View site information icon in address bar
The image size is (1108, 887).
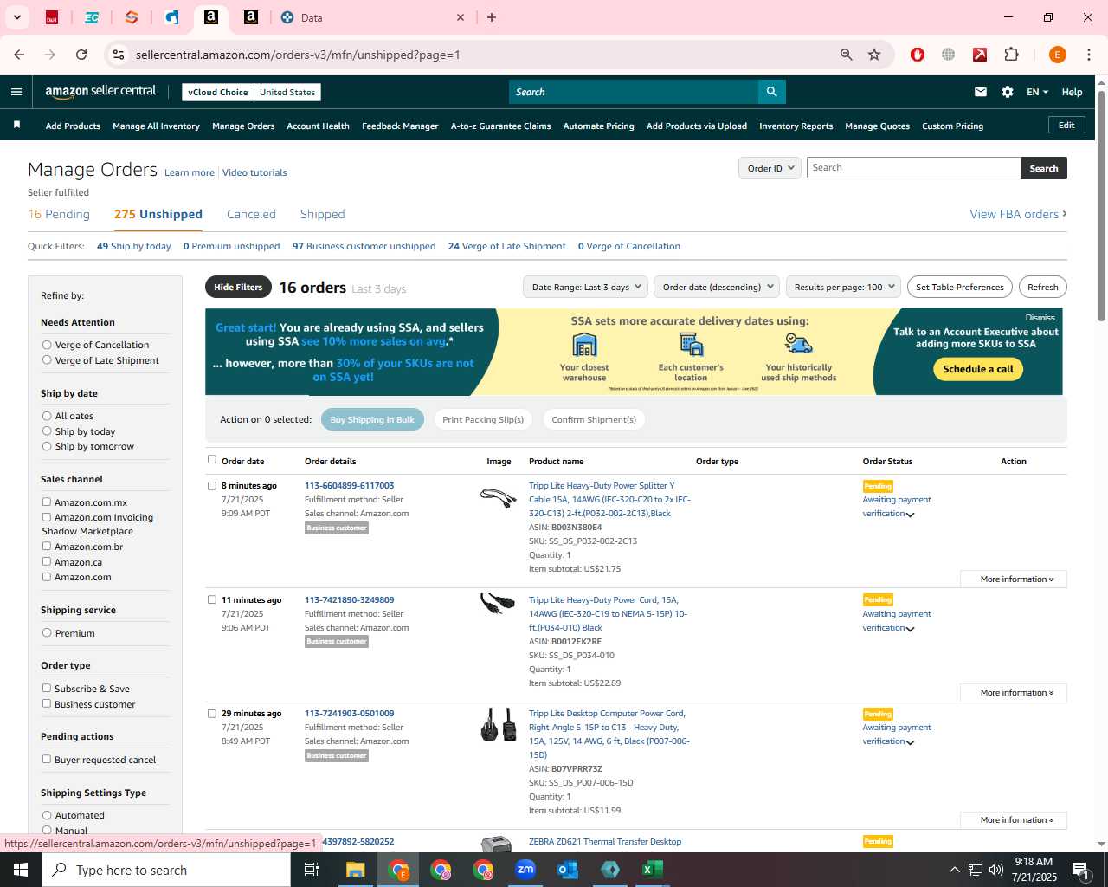coord(119,55)
